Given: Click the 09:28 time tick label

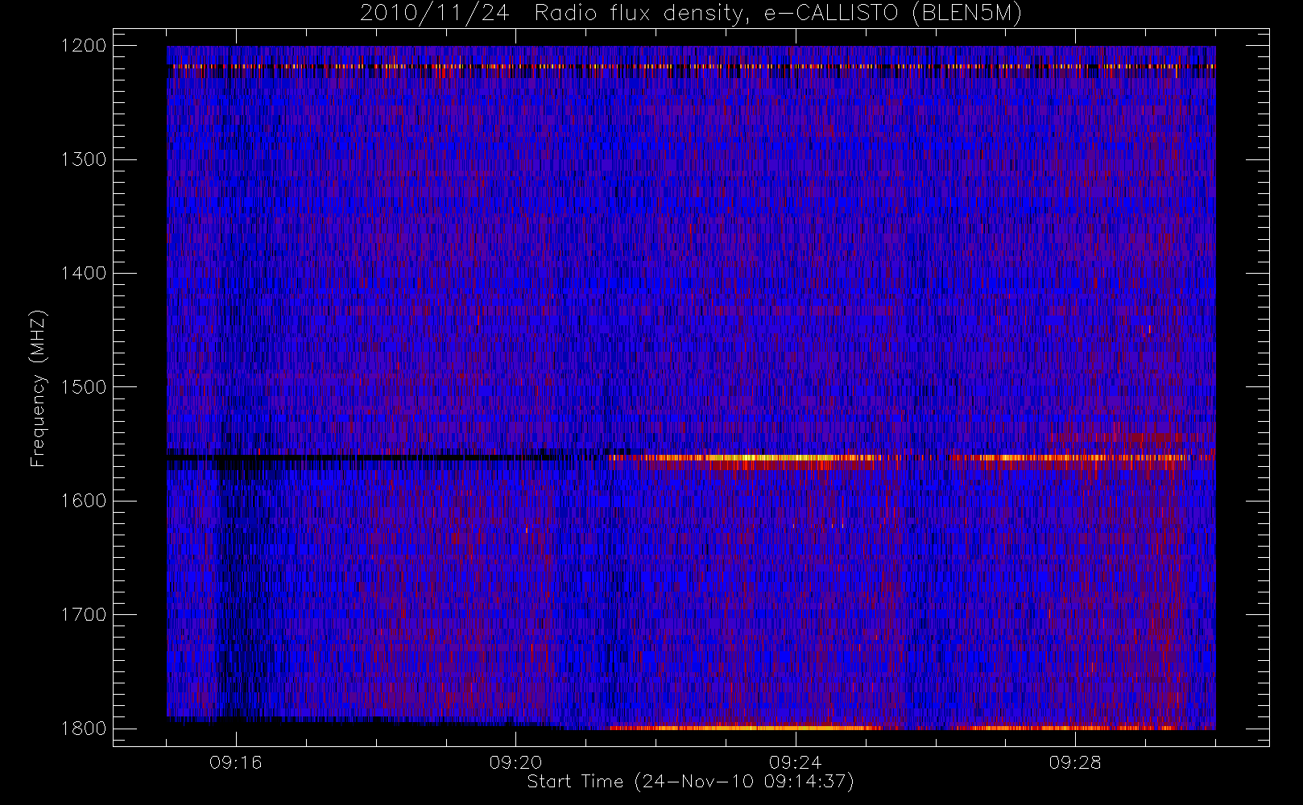Looking at the screenshot, I should pos(1074,762).
